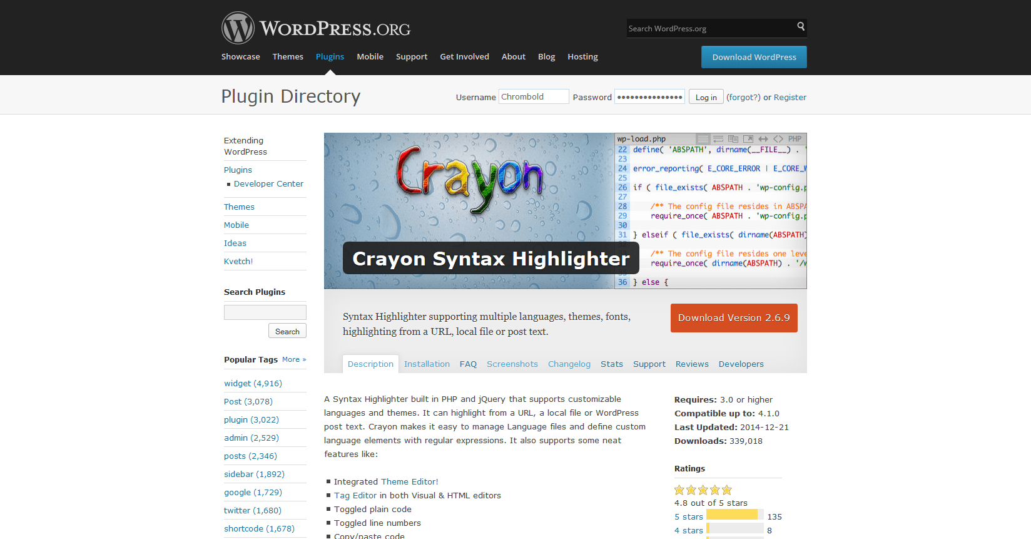Open the Themes link in the sidebar

click(x=239, y=207)
